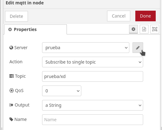Edit the prueba server with the pencil icon

tap(138, 48)
